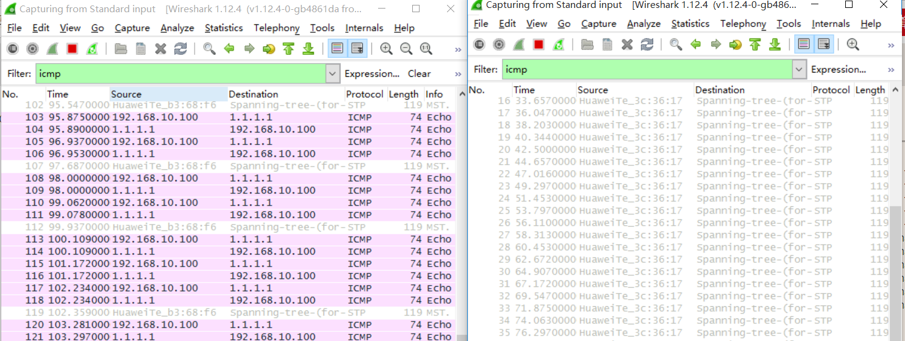Open Go menu in right window
Viewport: 905px width, 341px height.
564,24
